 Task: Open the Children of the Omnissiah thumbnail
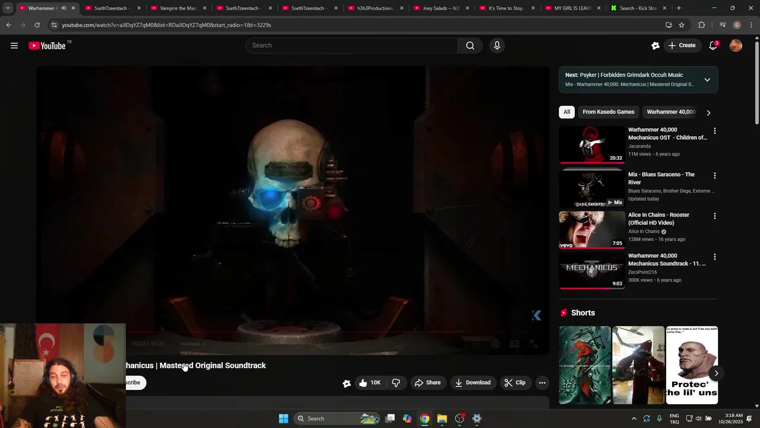coord(592,144)
